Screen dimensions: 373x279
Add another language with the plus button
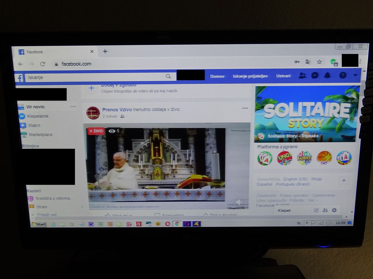click(x=344, y=181)
